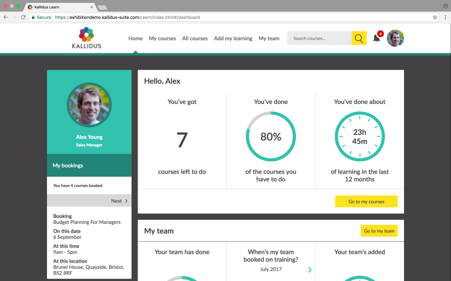Click the My bookings section header
The width and height of the screenshot is (451, 281).
tap(89, 165)
